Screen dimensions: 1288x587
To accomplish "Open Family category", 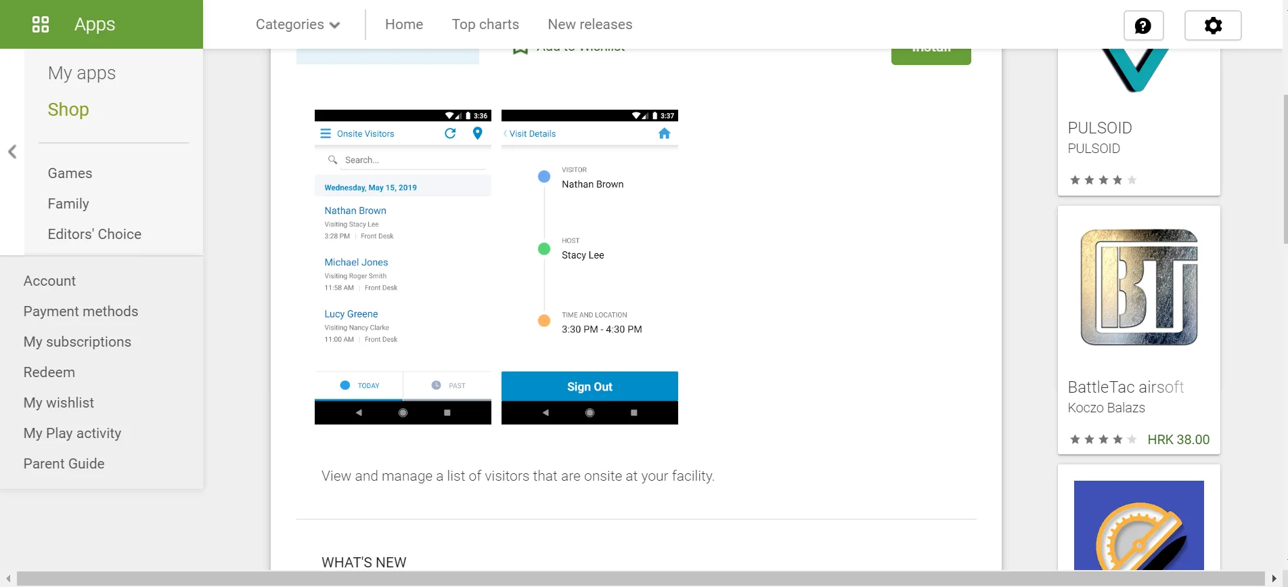I will click(68, 204).
